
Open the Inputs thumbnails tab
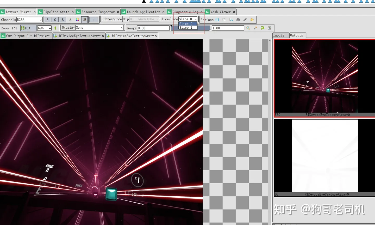[281, 35]
